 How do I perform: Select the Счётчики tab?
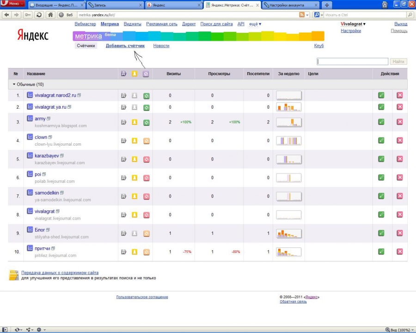tap(86, 46)
